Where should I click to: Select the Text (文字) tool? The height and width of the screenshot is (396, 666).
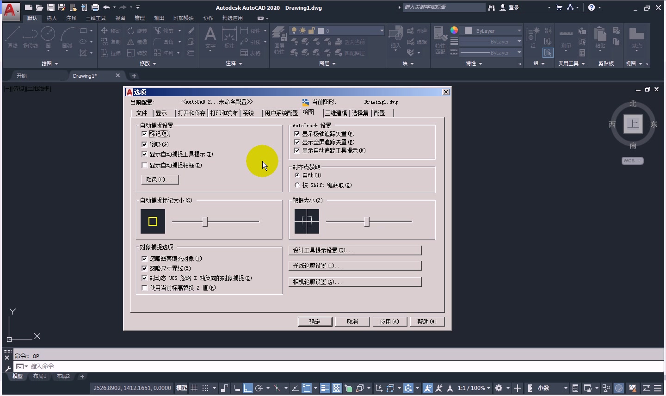point(210,37)
